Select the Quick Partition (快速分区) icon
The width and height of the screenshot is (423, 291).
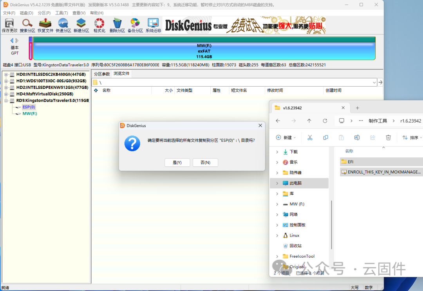click(63, 25)
